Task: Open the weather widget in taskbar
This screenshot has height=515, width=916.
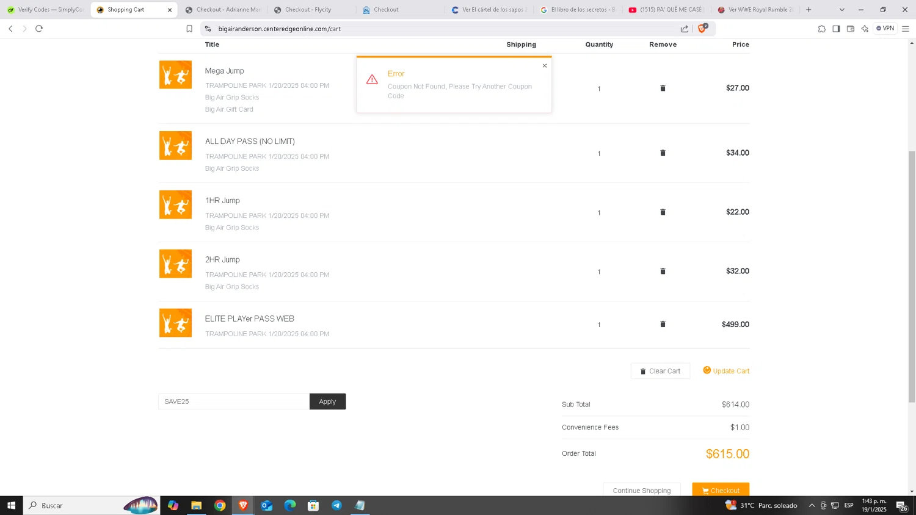Action: click(x=761, y=505)
